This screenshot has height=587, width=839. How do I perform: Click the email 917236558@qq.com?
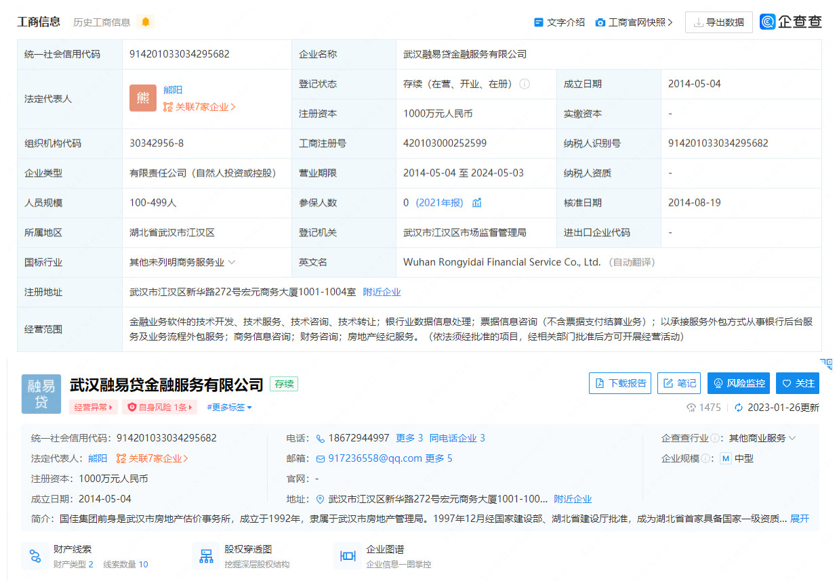click(x=375, y=458)
